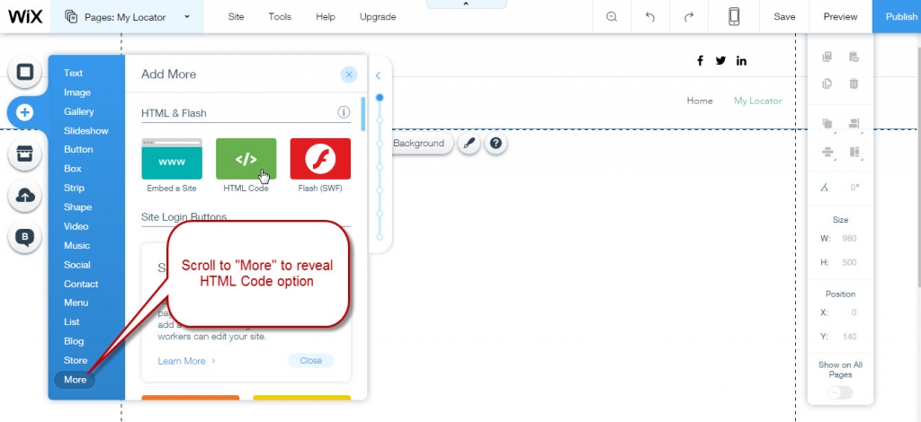Open the uploads cloud sidebar icon
Image resolution: width=921 pixels, height=422 pixels.
click(x=25, y=196)
